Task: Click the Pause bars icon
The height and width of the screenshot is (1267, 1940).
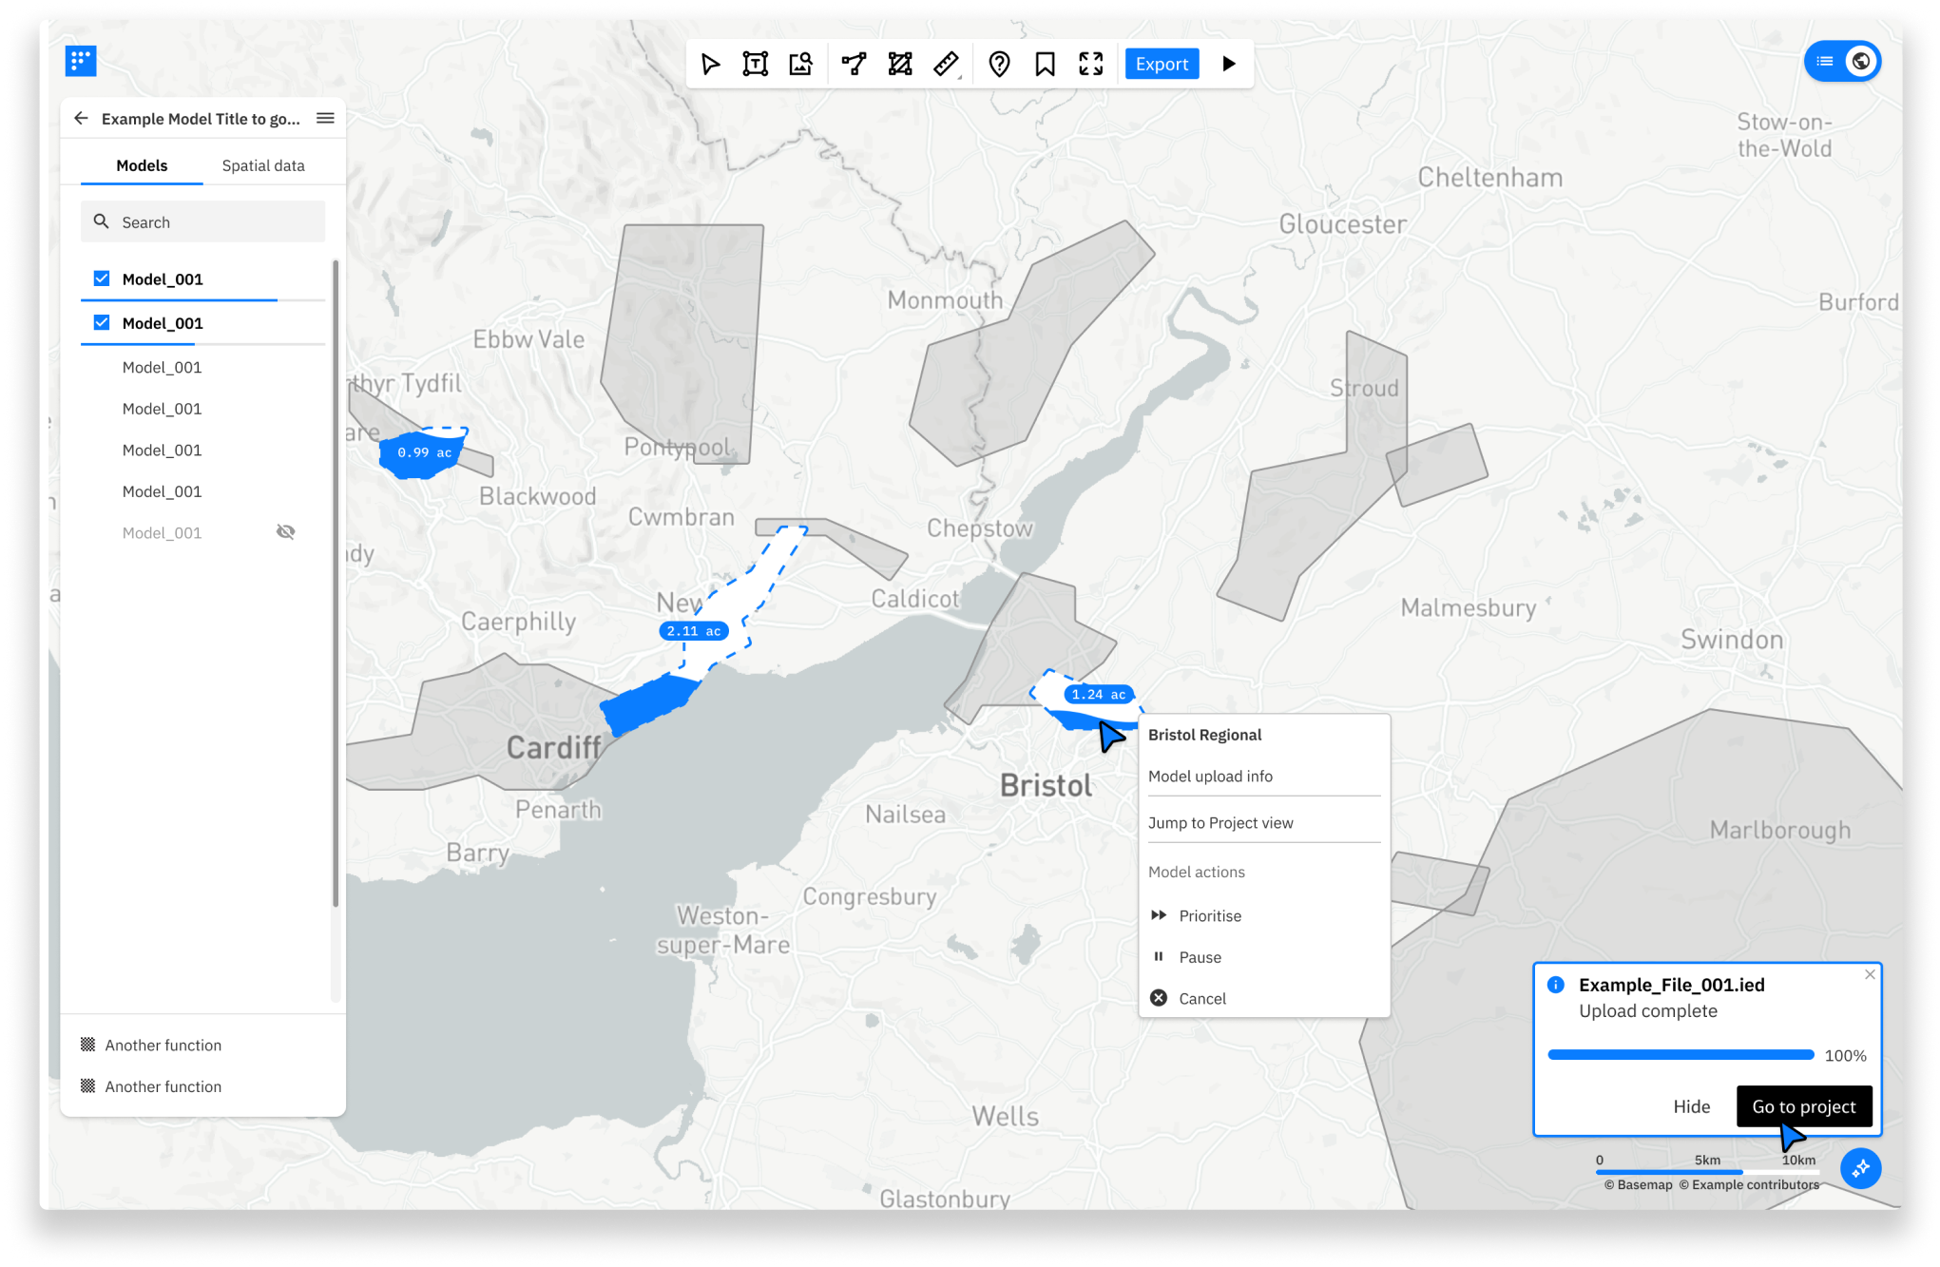Action: point(1159,957)
